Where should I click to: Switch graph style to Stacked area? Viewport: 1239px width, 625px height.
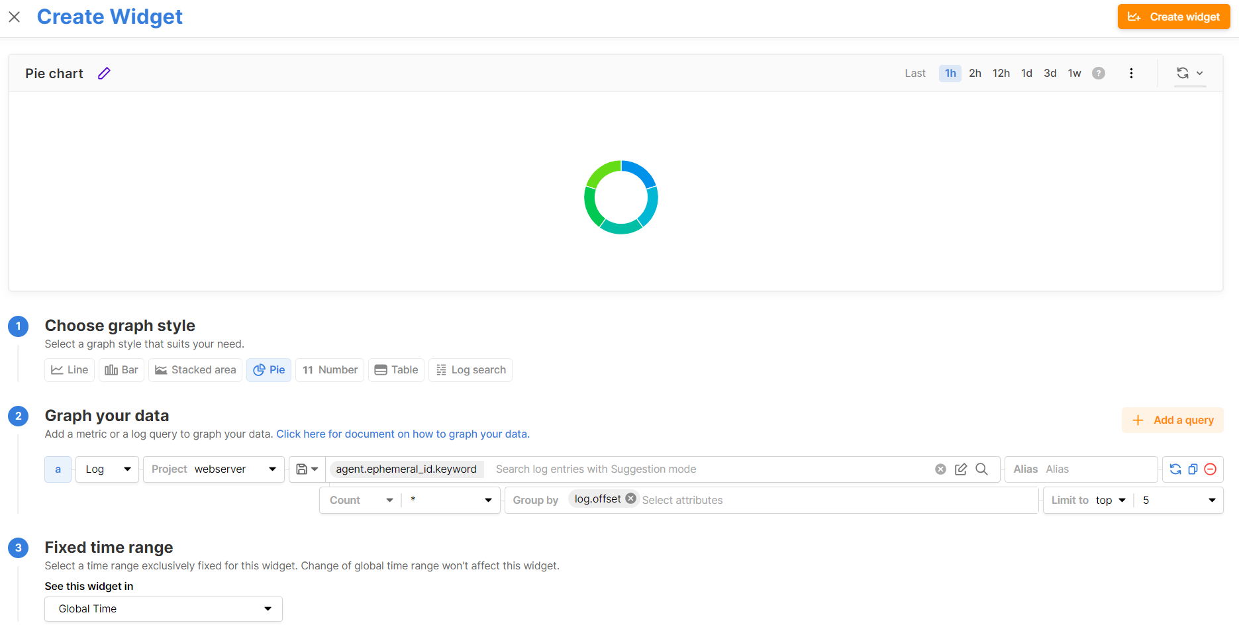(195, 370)
